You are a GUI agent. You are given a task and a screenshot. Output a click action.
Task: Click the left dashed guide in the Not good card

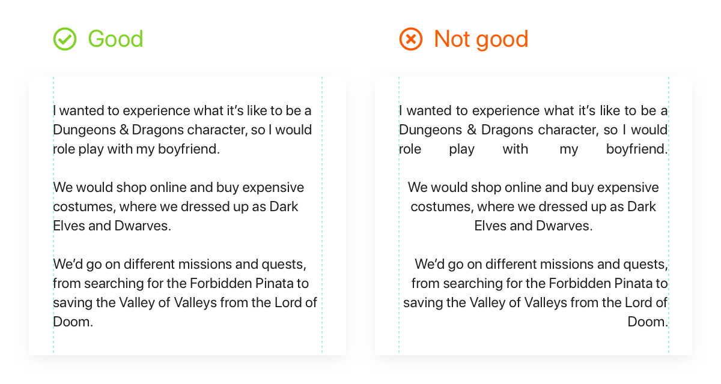399,215
